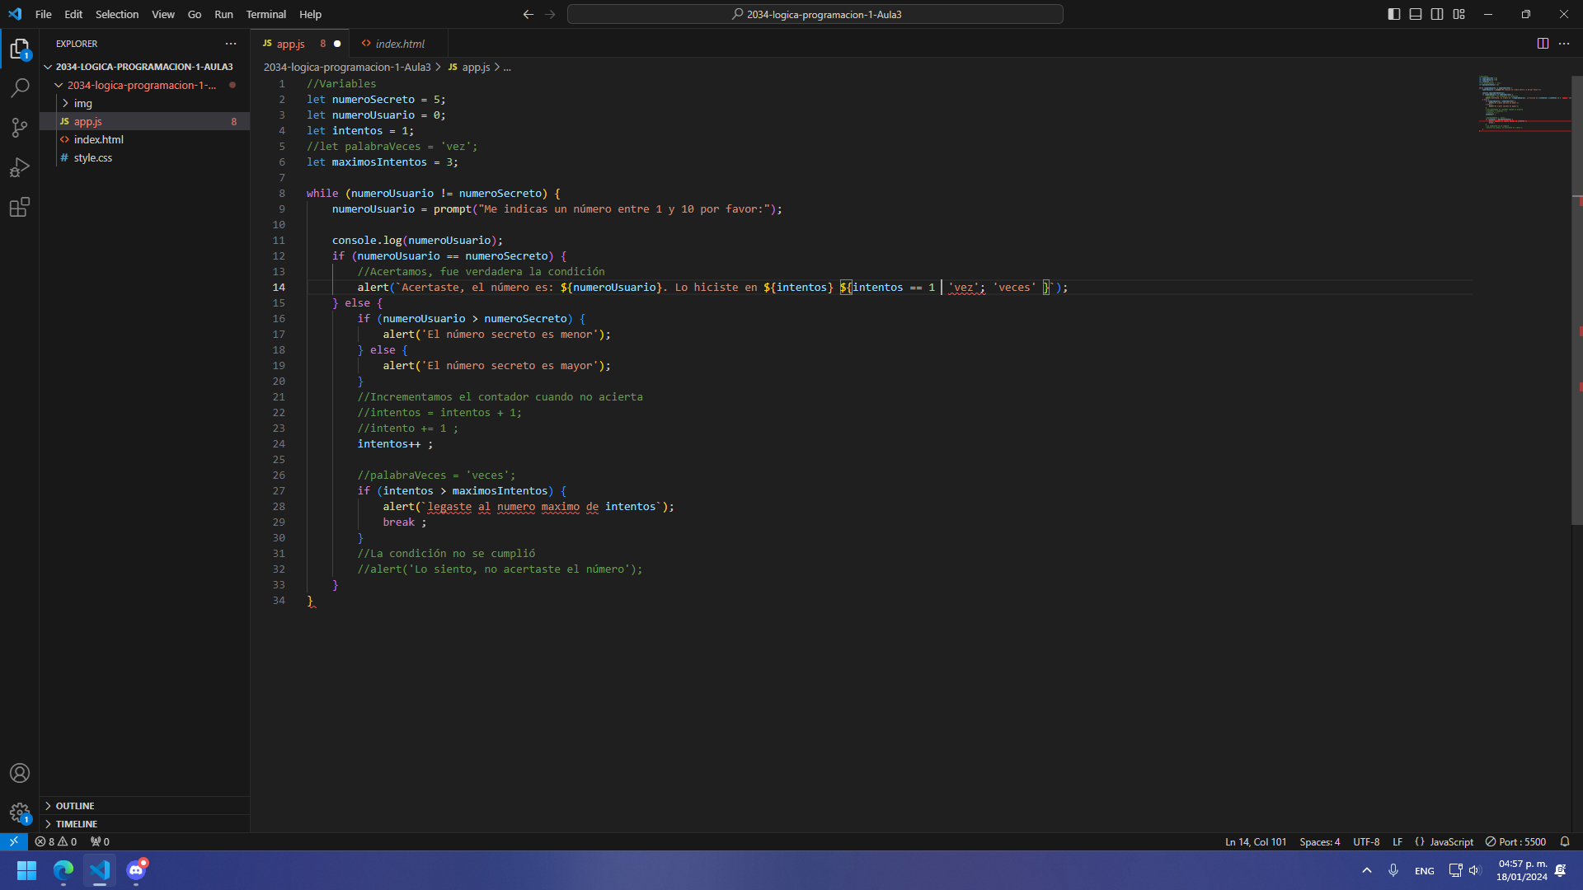Change file encoding UTF-8
The height and width of the screenshot is (890, 1583).
[x=1366, y=841]
